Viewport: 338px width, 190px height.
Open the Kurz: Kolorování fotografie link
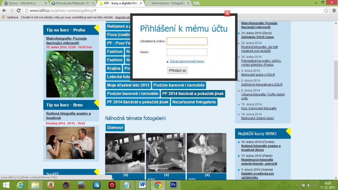pos(259,108)
